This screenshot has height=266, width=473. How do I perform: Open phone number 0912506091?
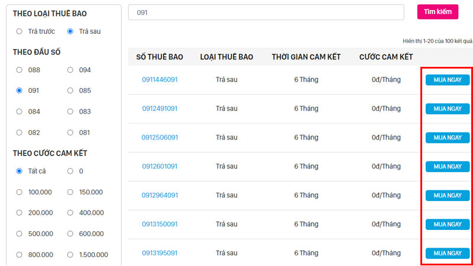tap(160, 138)
